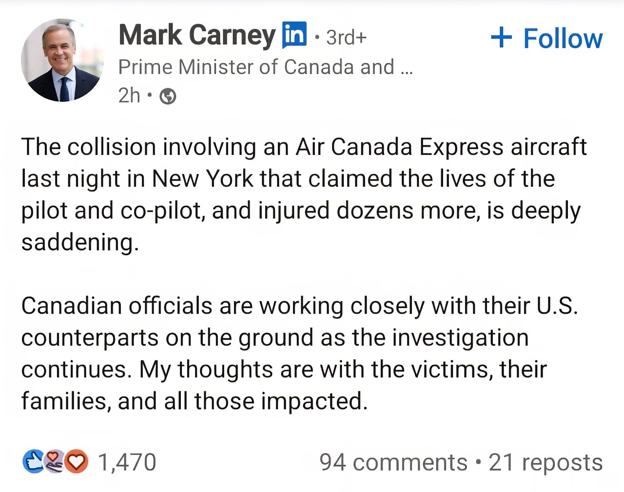The height and width of the screenshot is (492, 624).
Task: View the 21 reposts
Action: point(546,462)
